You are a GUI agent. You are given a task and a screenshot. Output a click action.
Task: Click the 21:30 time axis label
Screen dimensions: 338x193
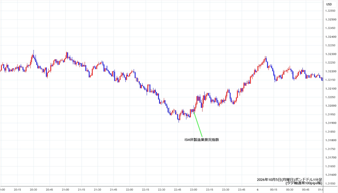97,190
